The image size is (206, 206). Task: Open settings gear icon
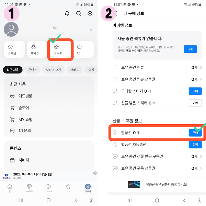click(90, 13)
